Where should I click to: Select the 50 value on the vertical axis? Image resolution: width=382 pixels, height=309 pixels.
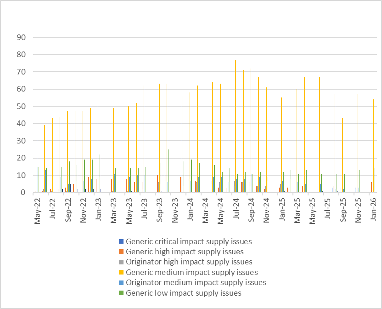(21, 106)
